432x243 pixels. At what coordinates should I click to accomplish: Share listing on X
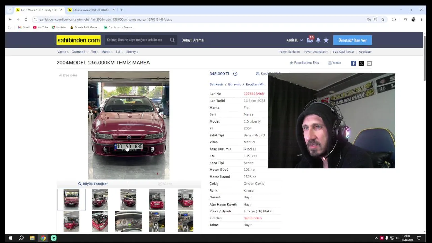361,63
